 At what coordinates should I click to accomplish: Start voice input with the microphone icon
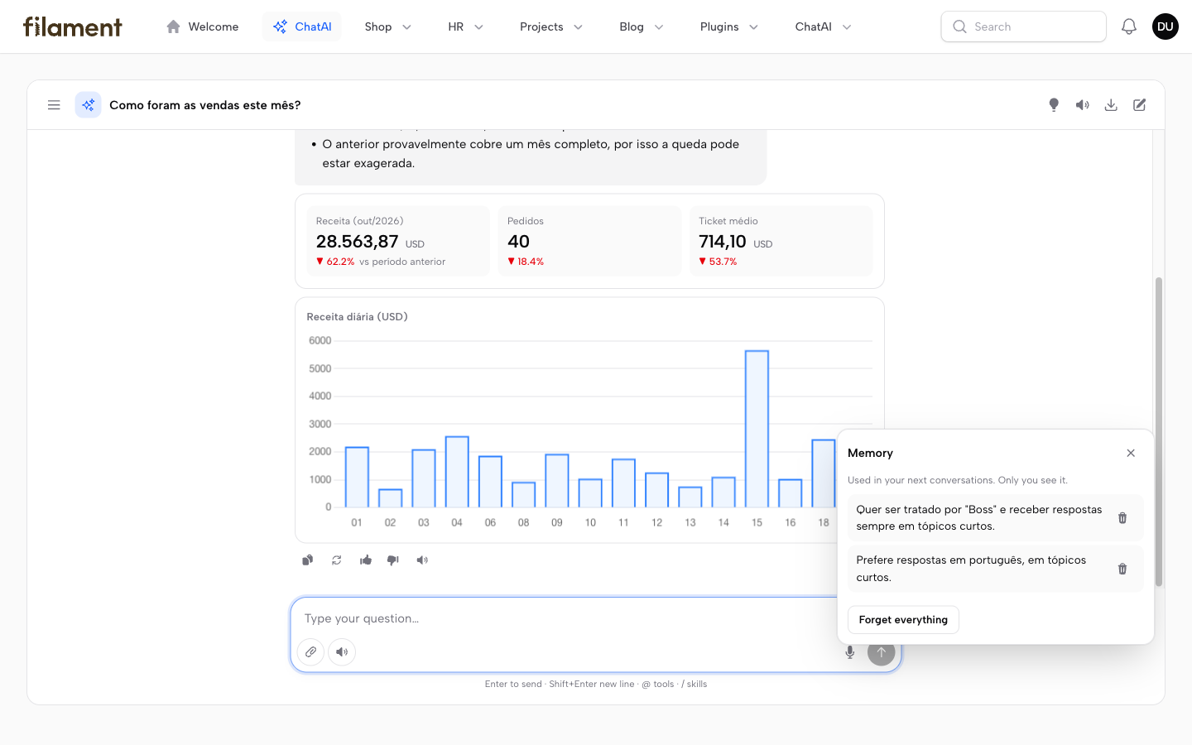(x=849, y=652)
